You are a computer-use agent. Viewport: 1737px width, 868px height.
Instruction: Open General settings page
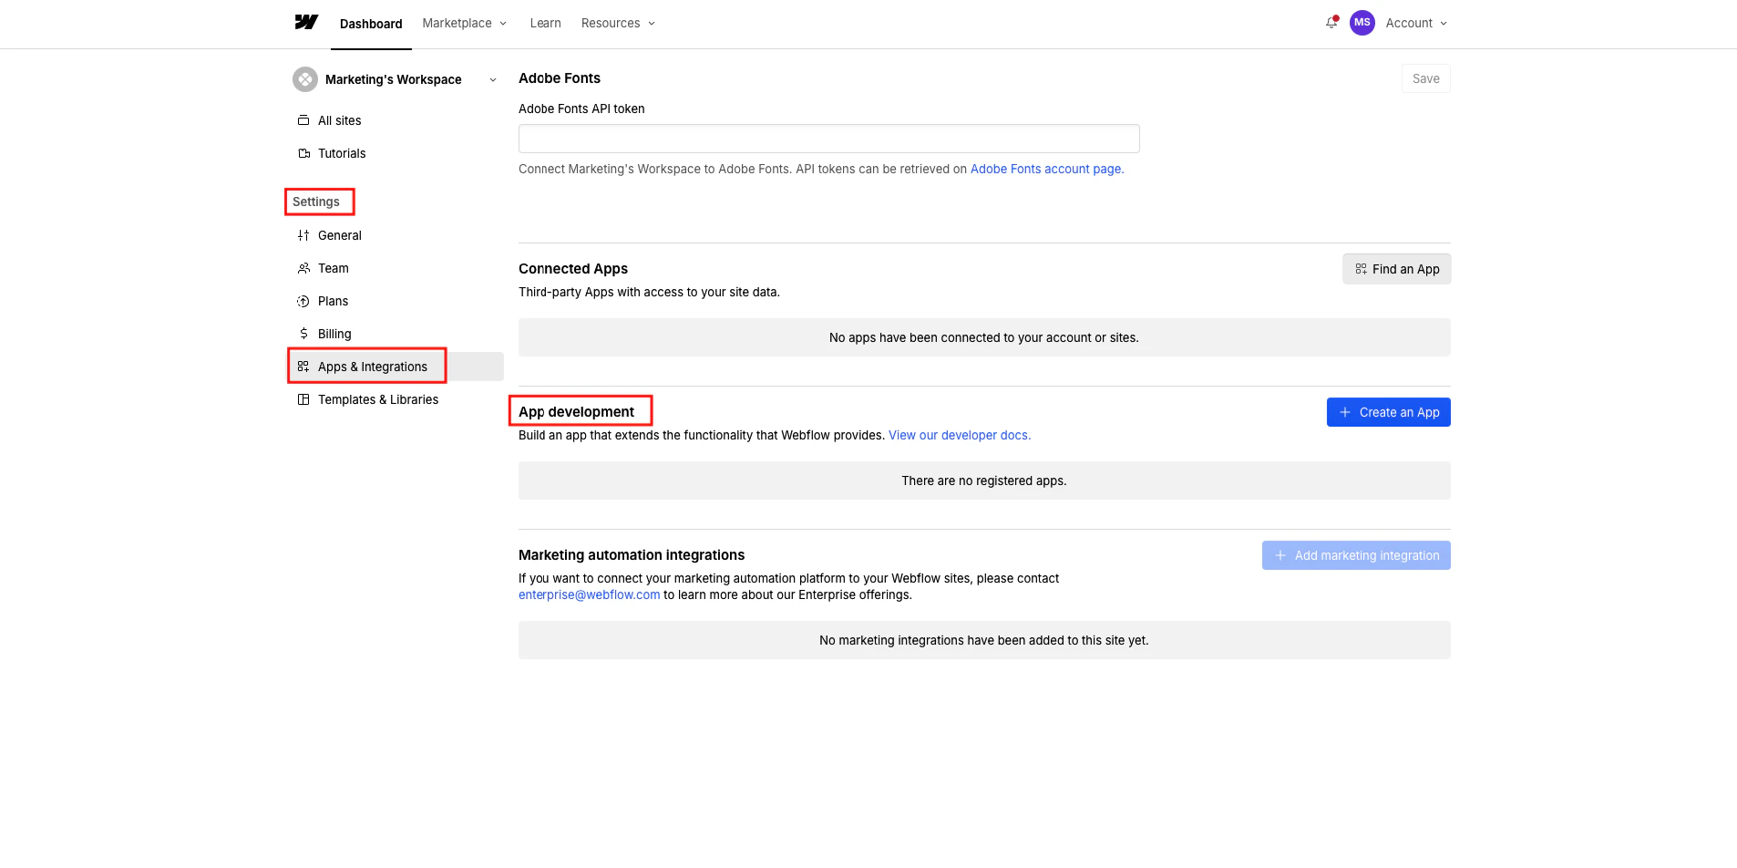pyautogui.click(x=340, y=235)
